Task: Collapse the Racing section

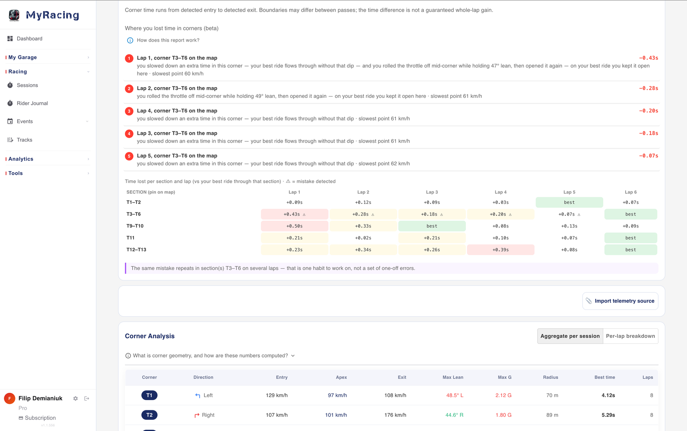Action: tap(48, 72)
